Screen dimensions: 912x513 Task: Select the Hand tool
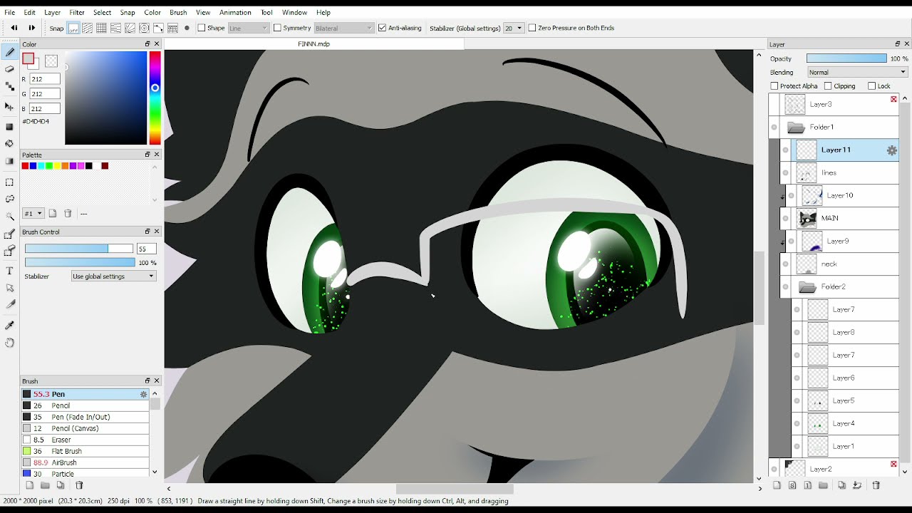pos(10,343)
